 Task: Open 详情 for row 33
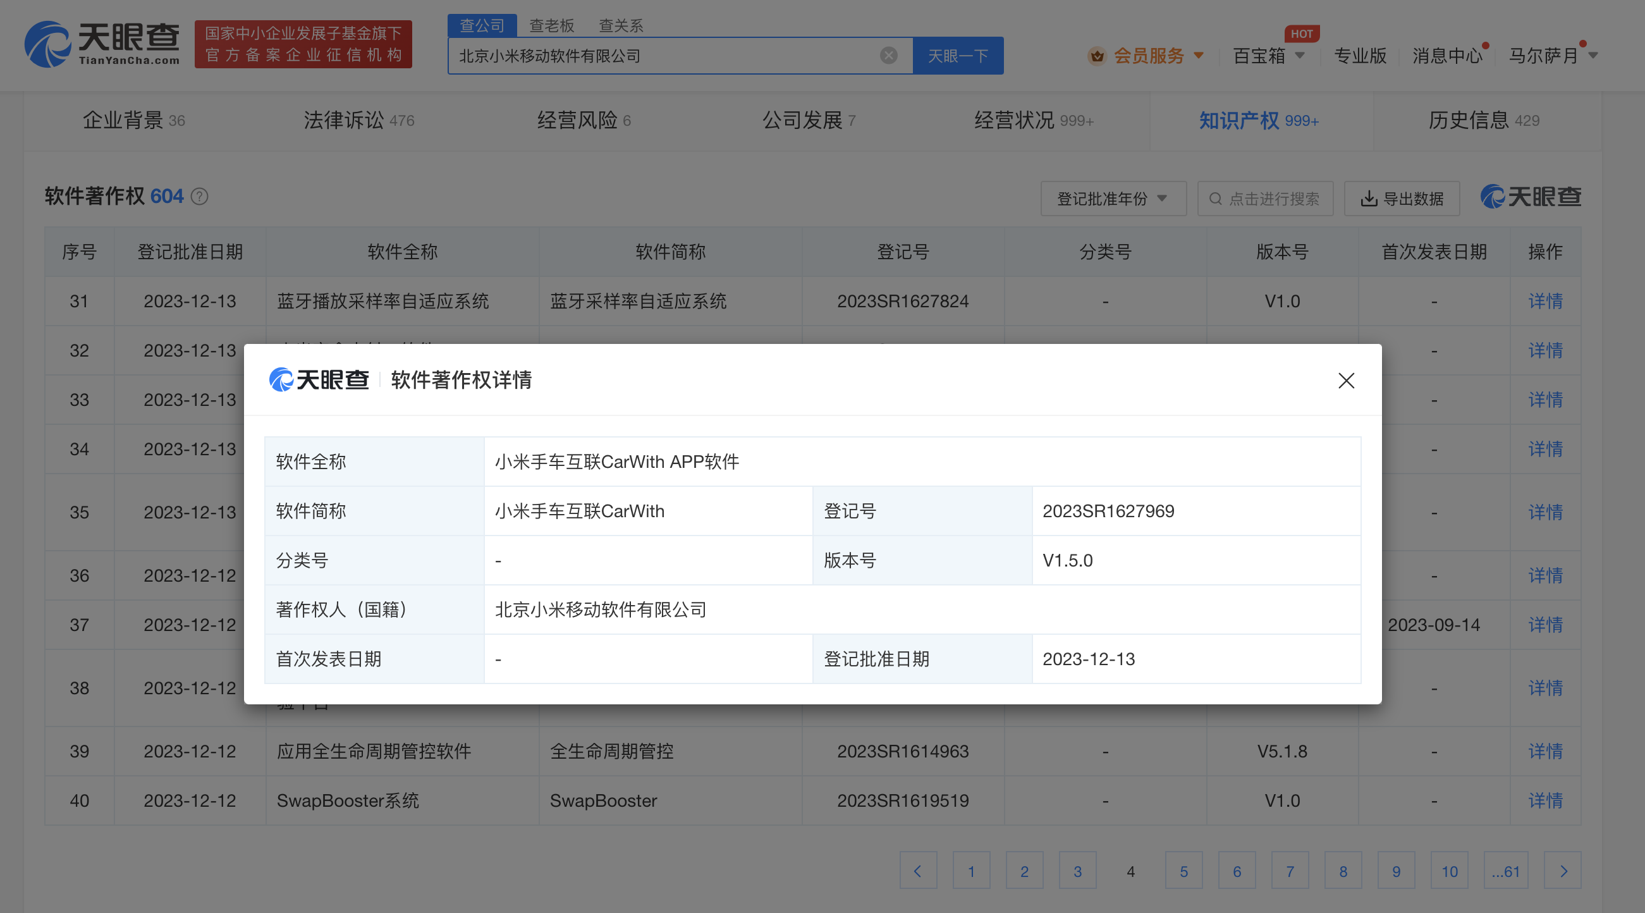click(1545, 400)
